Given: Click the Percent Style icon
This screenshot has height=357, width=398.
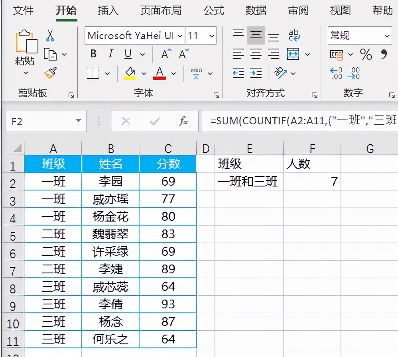Looking at the screenshot, I should (366, 54).
